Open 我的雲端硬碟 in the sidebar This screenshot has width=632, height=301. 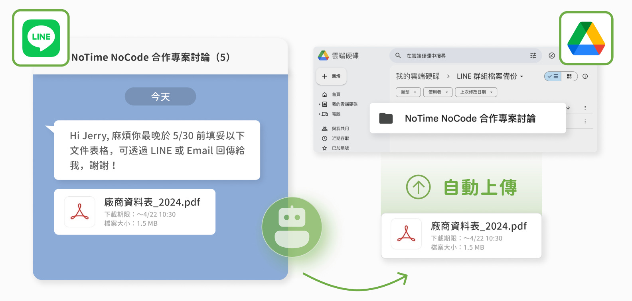345,104
